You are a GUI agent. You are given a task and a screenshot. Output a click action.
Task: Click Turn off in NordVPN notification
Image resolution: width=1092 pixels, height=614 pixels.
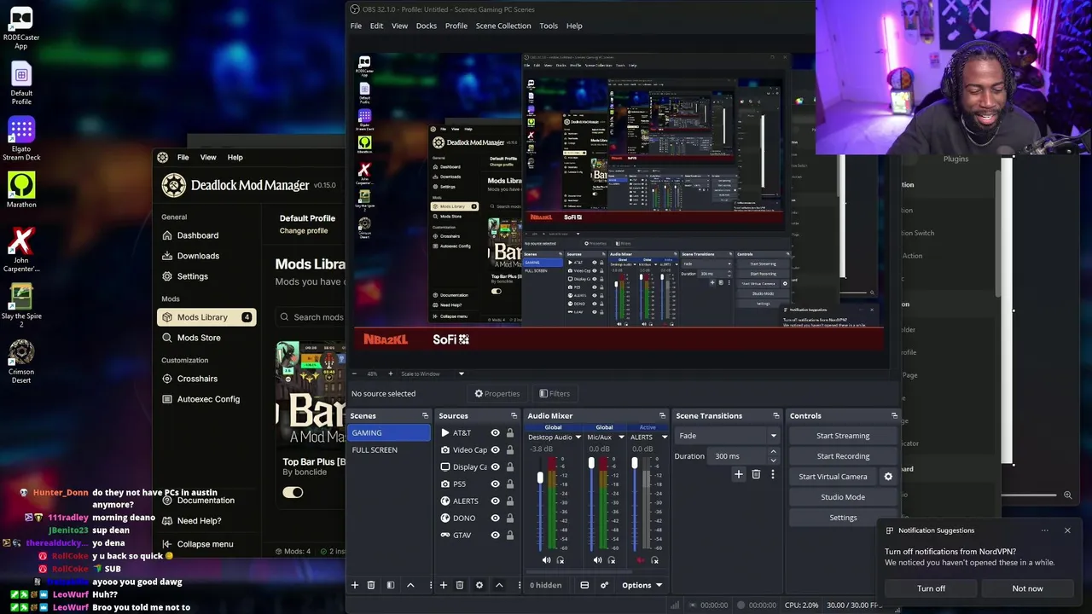click(x=931, y=588)
